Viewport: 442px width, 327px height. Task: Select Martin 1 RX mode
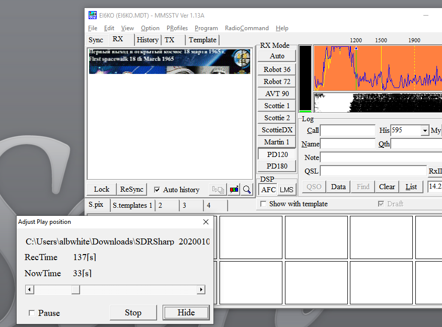[x=277, y=142]
